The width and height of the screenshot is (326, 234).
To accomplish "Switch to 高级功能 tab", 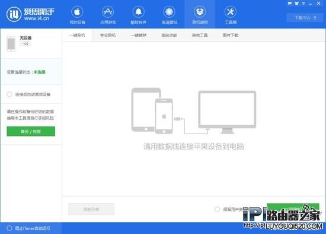I will click(x=170, y=35).
